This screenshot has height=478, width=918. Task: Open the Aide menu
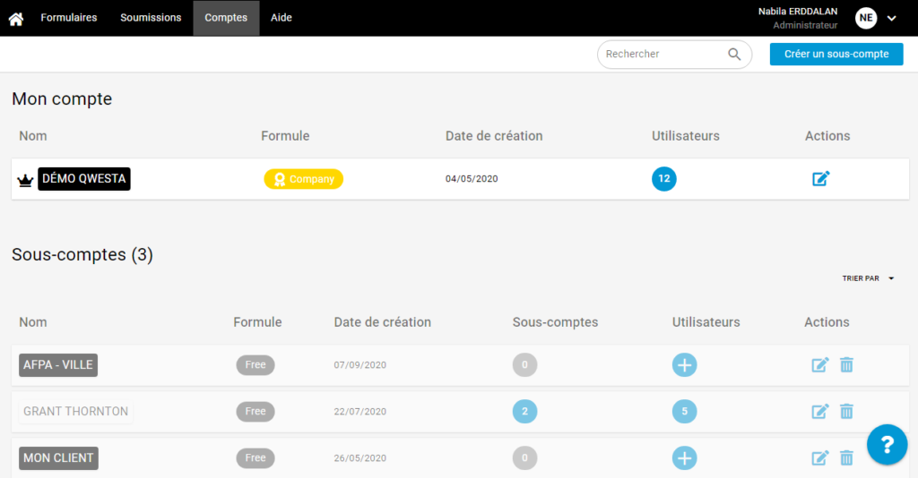click(281, 18)
